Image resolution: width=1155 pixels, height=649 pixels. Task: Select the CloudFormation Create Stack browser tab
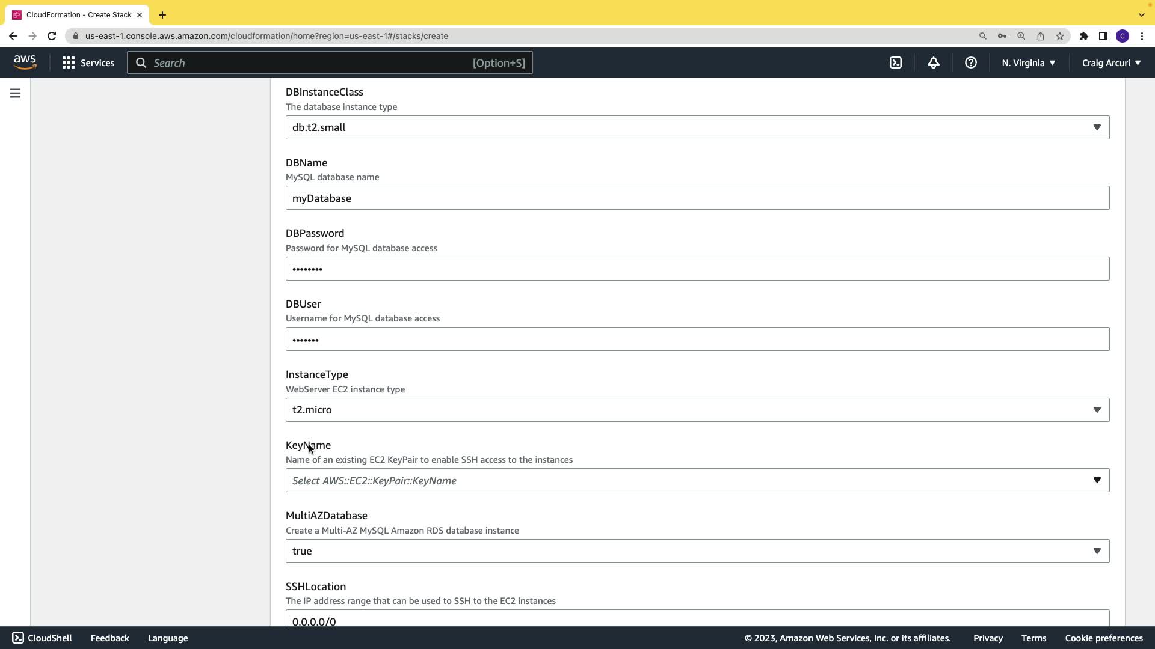pyautogui.click(x=78, y=14)
